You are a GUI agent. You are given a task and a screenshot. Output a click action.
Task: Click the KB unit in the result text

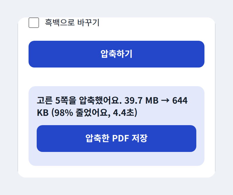tap(43, 113)
